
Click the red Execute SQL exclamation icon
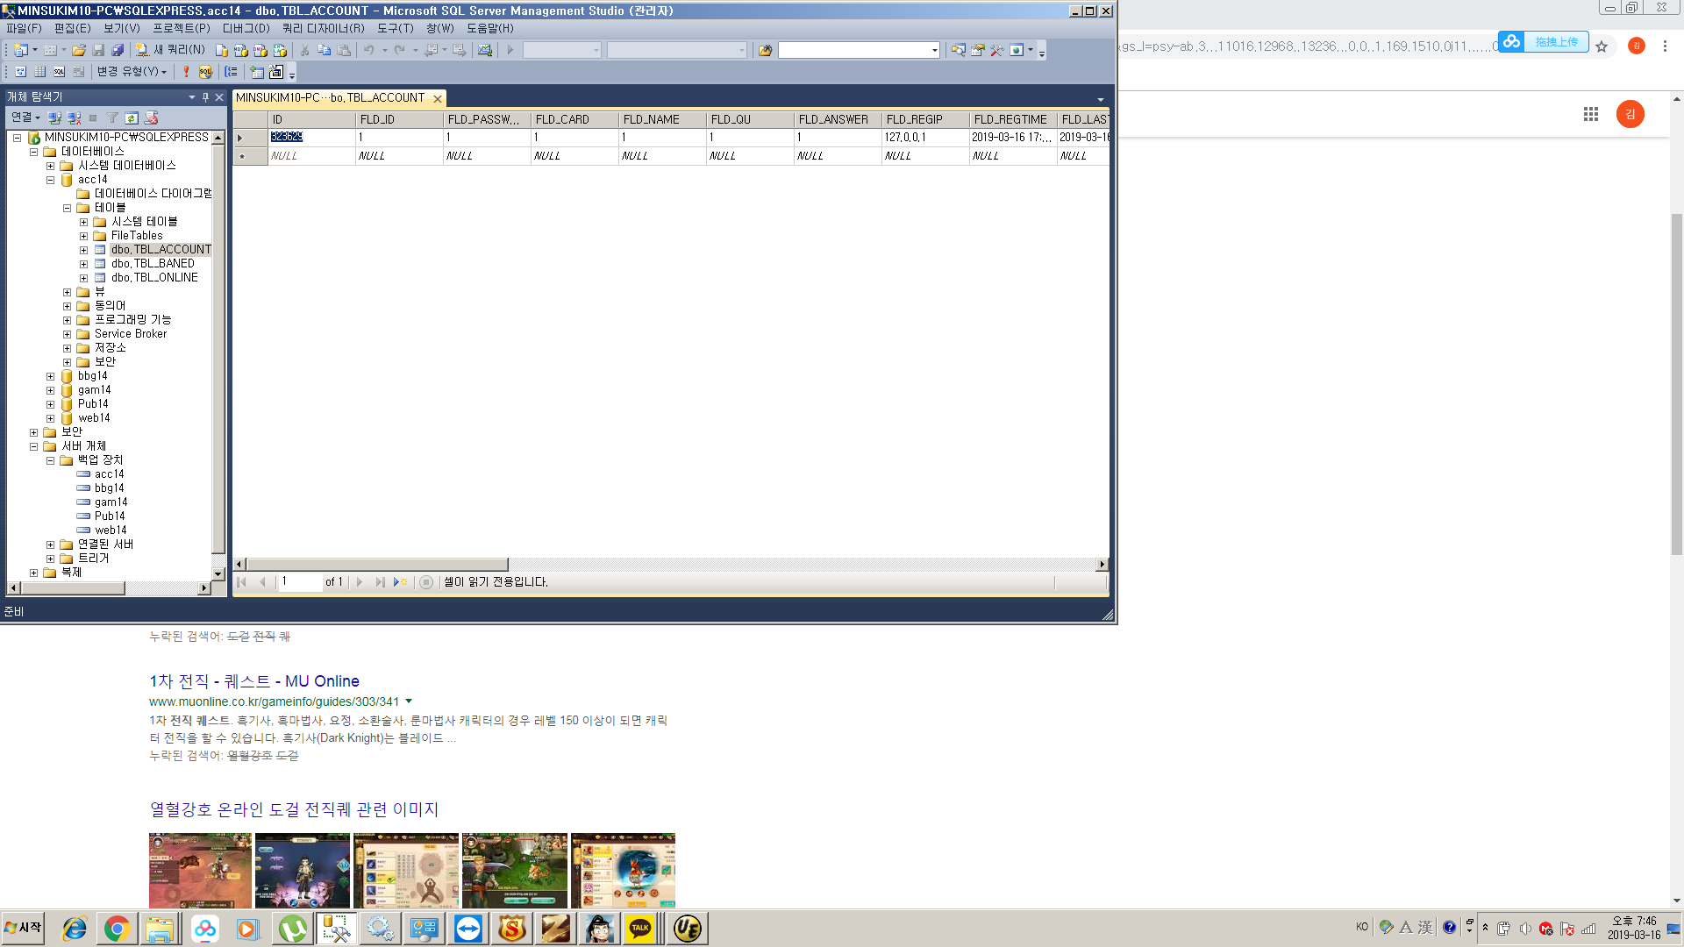pos(186,72)
